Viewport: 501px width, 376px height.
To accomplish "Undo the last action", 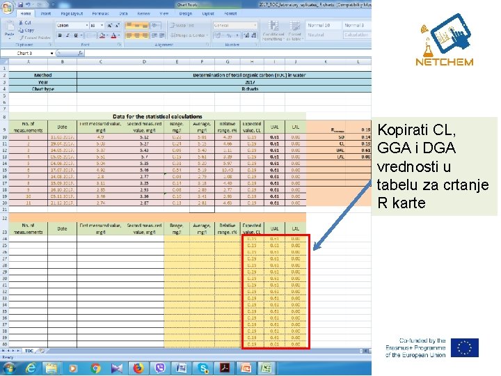I will pos(28,4).
